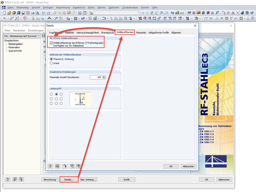Viewport: 256px width, 192px height.
Task: Switch to the Brandschutz tab
Action: point(107,33)
